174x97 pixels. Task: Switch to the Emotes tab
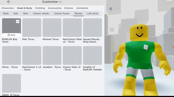point(69,8)
